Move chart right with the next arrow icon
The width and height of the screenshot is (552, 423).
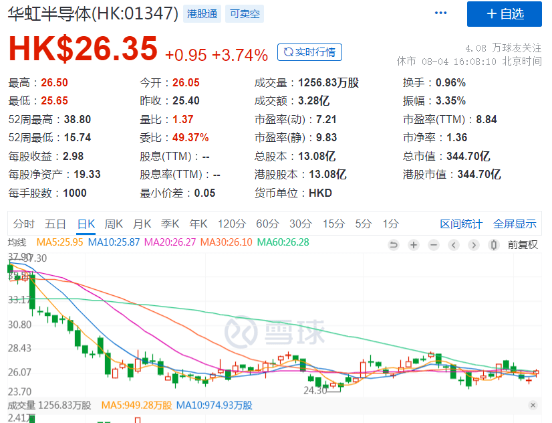[x=474, y=245]
